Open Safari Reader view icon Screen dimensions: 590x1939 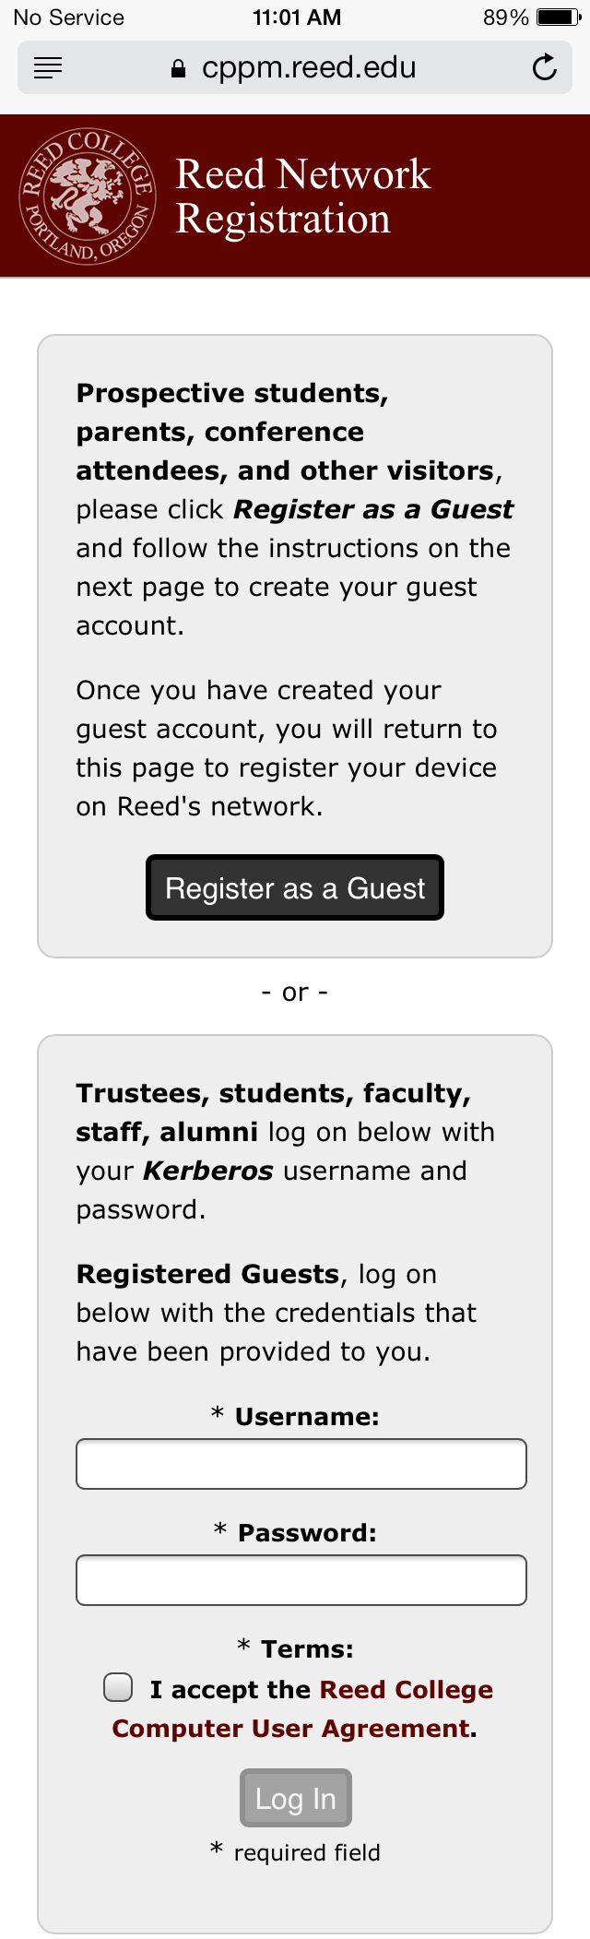[48, 67]
